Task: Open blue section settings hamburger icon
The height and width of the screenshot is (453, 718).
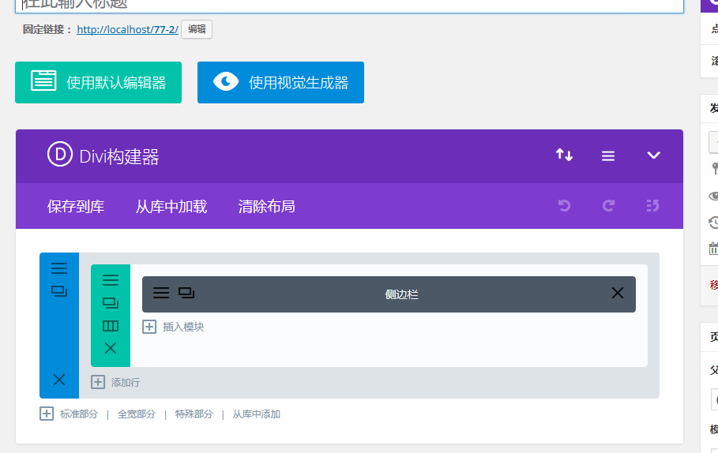Action: tap(59, 268)
